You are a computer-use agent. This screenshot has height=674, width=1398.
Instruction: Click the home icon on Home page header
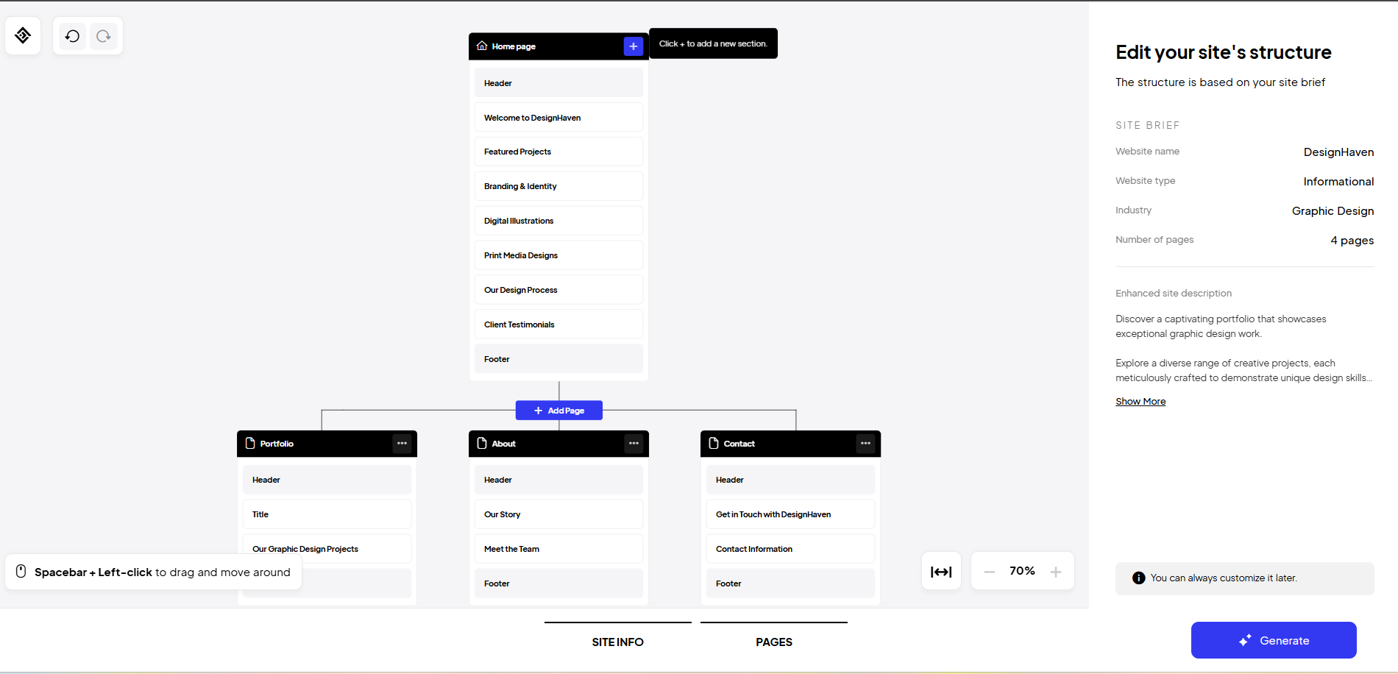point(482,46)
